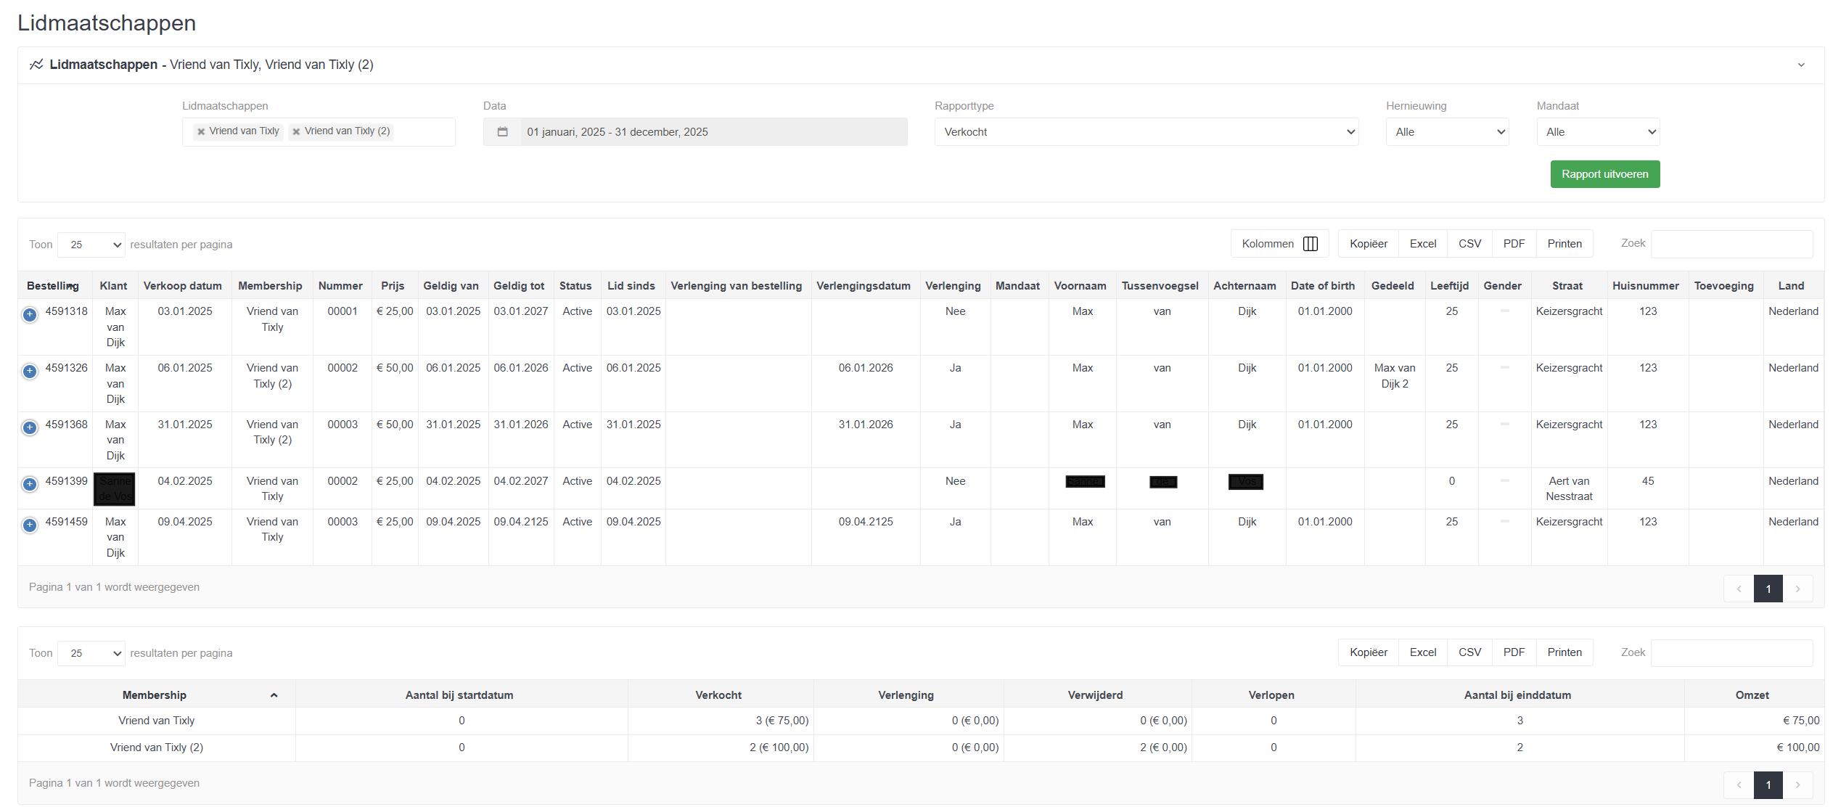The width and height of the screenshot is (1833, 807).
Task: Print the top memberships table
Action: [1565, 244]
